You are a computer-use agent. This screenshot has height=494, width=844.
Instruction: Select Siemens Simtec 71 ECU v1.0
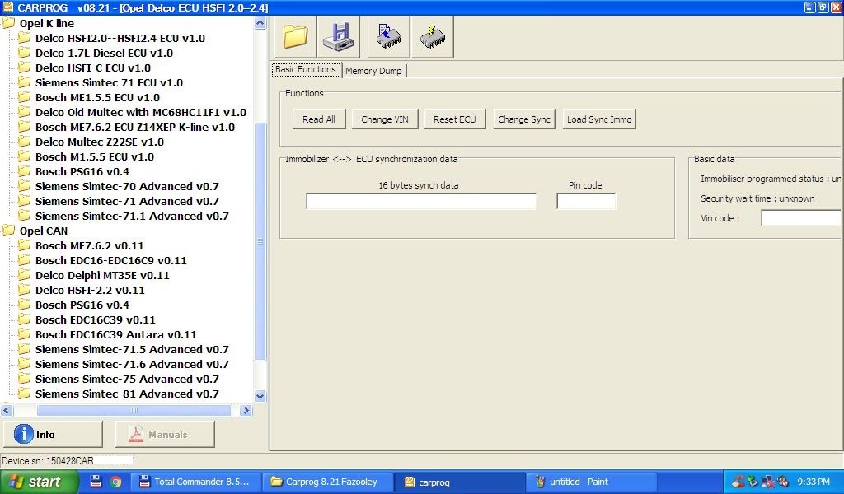[110, 83]
